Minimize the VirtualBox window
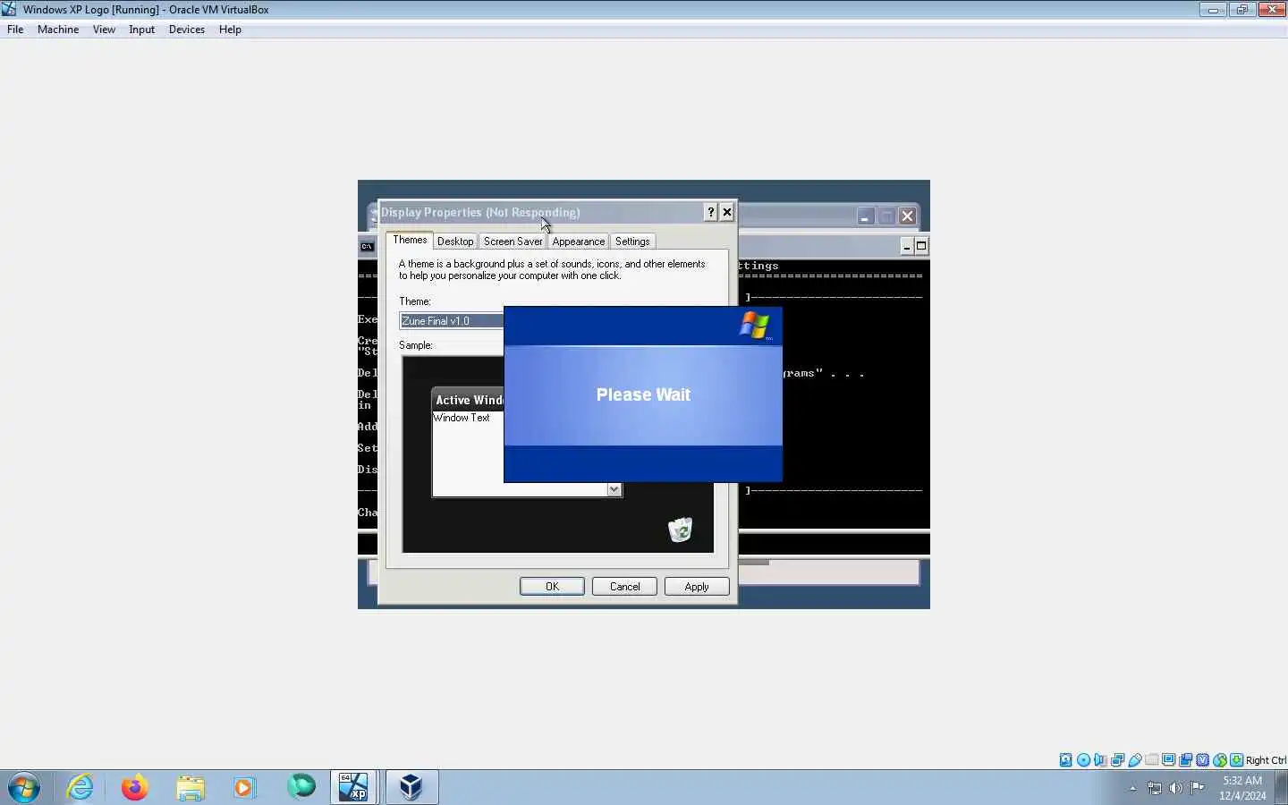The height and width of the screenshot is (805, 1288). pyautogui.click(x=1213, y=10)
